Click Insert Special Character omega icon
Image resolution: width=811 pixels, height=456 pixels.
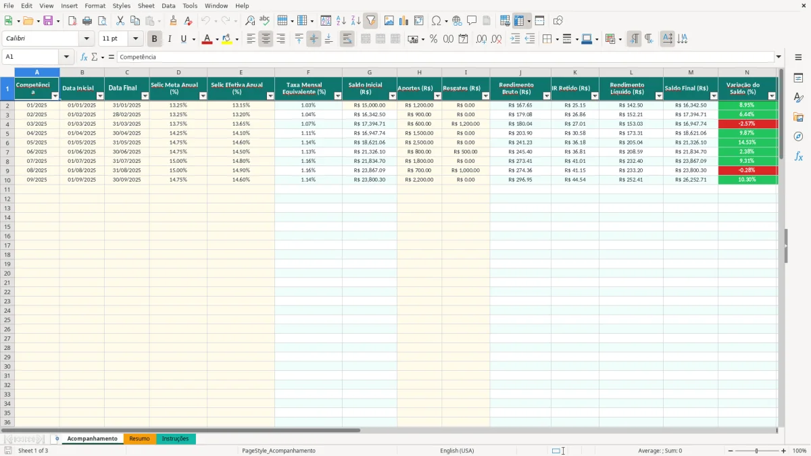(436, 21)
